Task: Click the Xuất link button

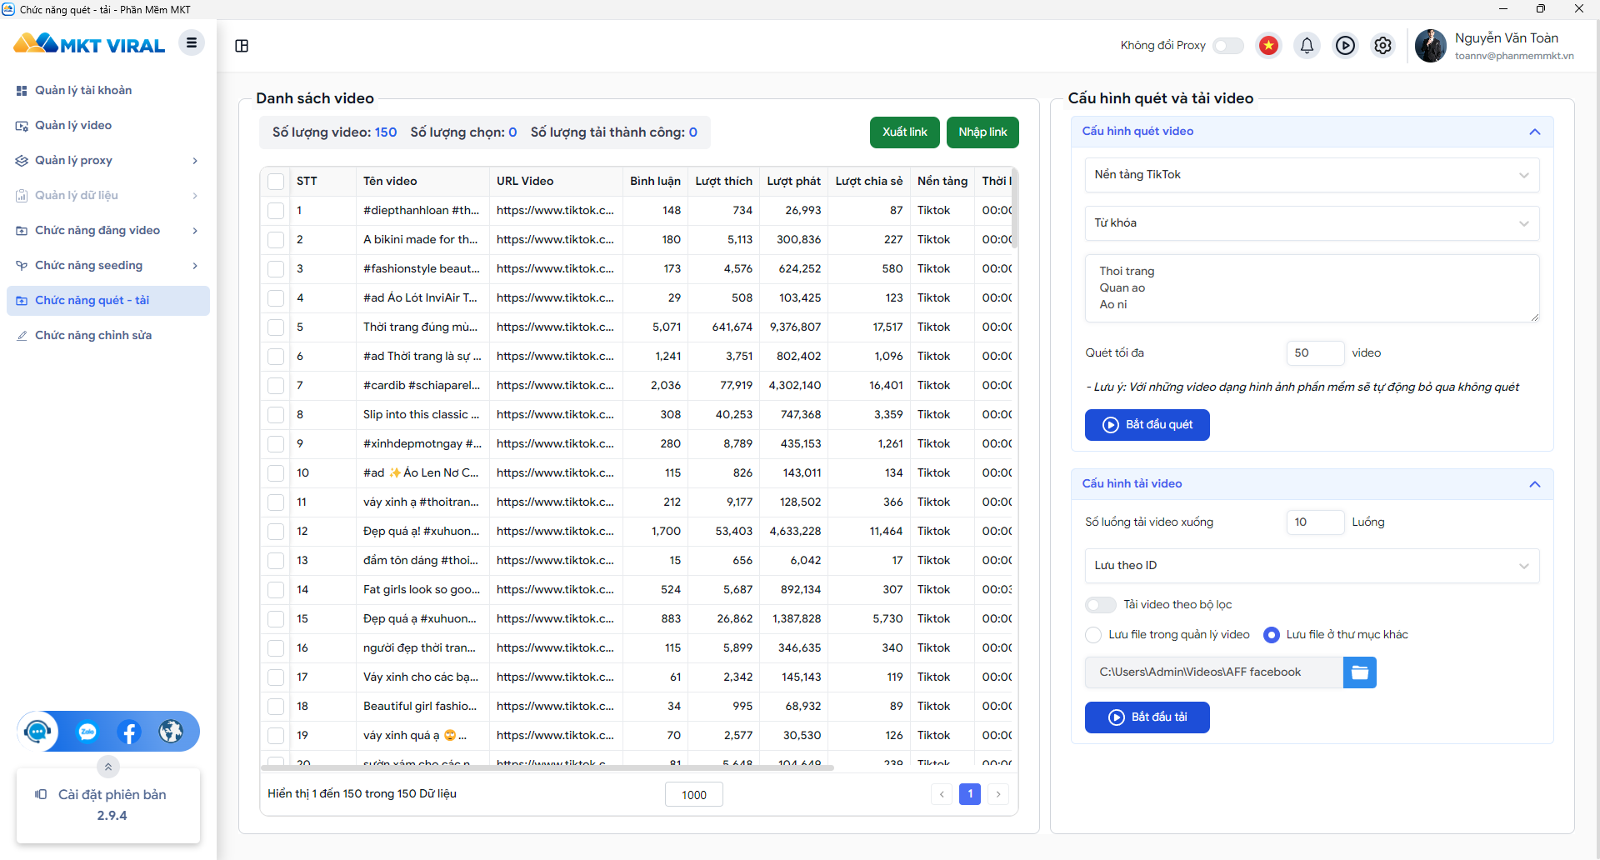Action: (x=904, y=132)
